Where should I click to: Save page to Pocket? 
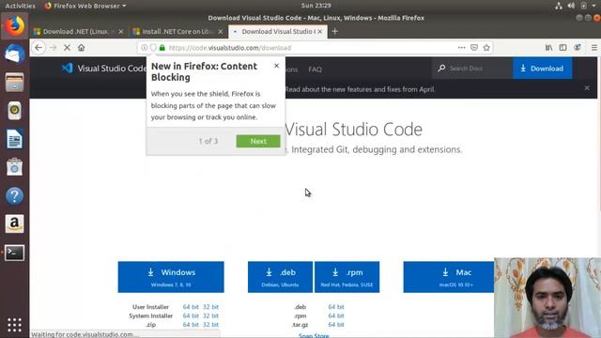point(474,48)
